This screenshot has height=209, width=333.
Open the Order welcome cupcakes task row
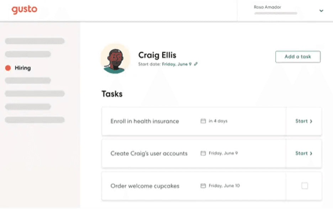[x=145, y=186]
